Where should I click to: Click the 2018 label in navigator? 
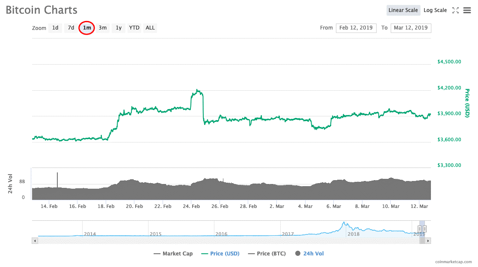(x=353, y=234)
